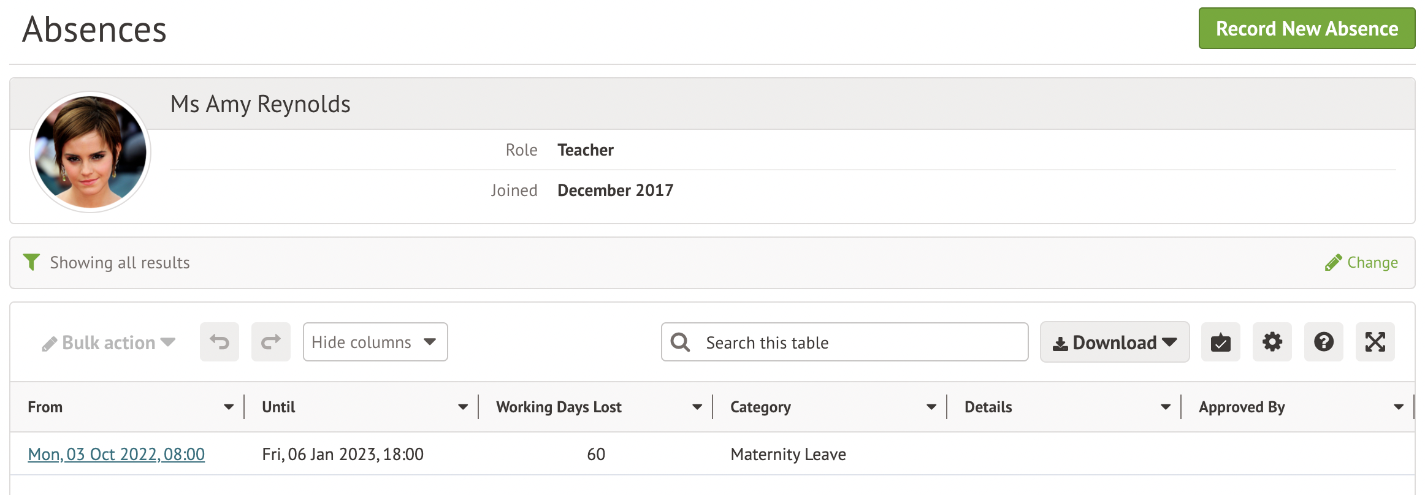Open the Hide columns dropdown
This screenshot has height=495, width=1425.
(375, 342)
